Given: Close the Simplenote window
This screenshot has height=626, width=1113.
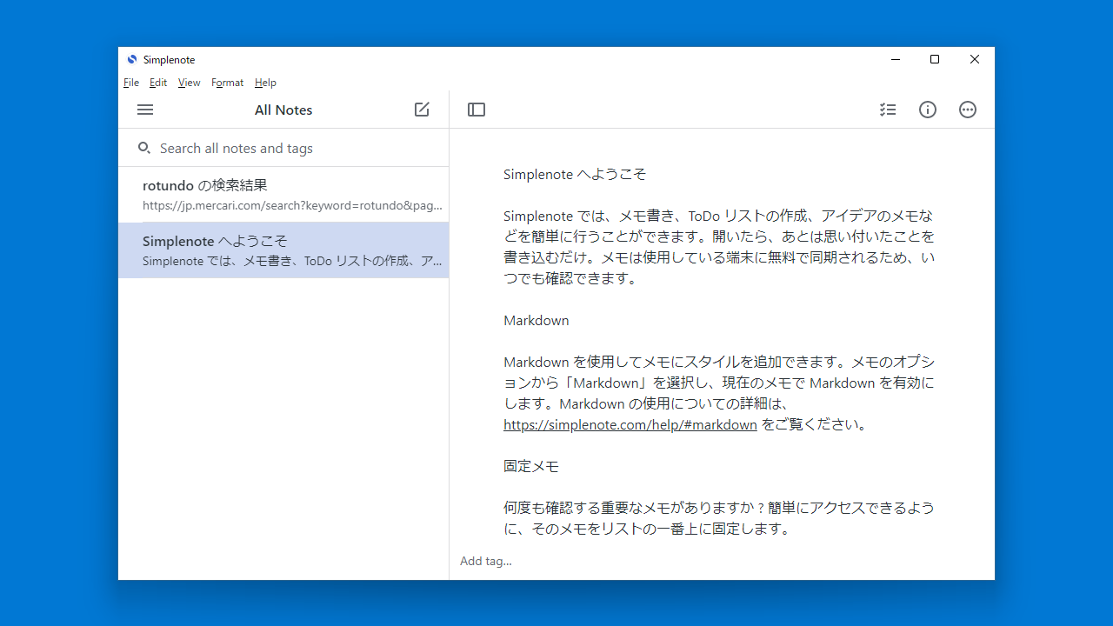Looking at the screenshot, I should 975,59.
